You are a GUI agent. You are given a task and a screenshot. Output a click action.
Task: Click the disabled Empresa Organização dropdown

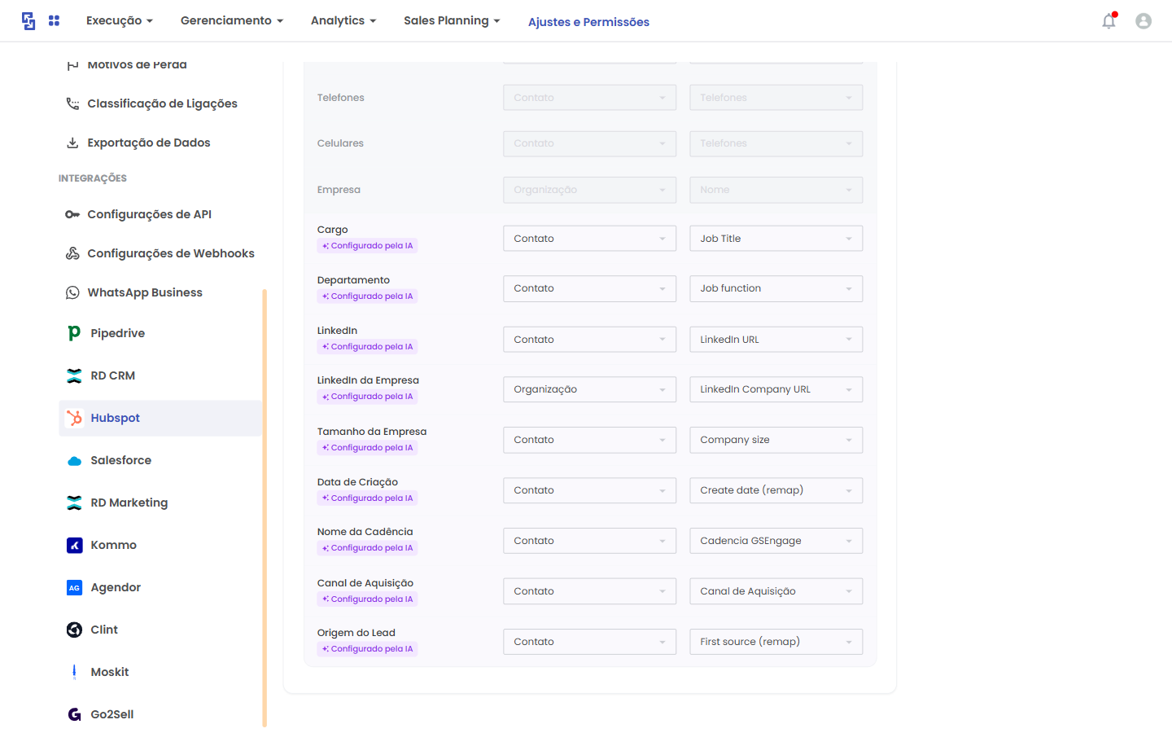(589, 190)
